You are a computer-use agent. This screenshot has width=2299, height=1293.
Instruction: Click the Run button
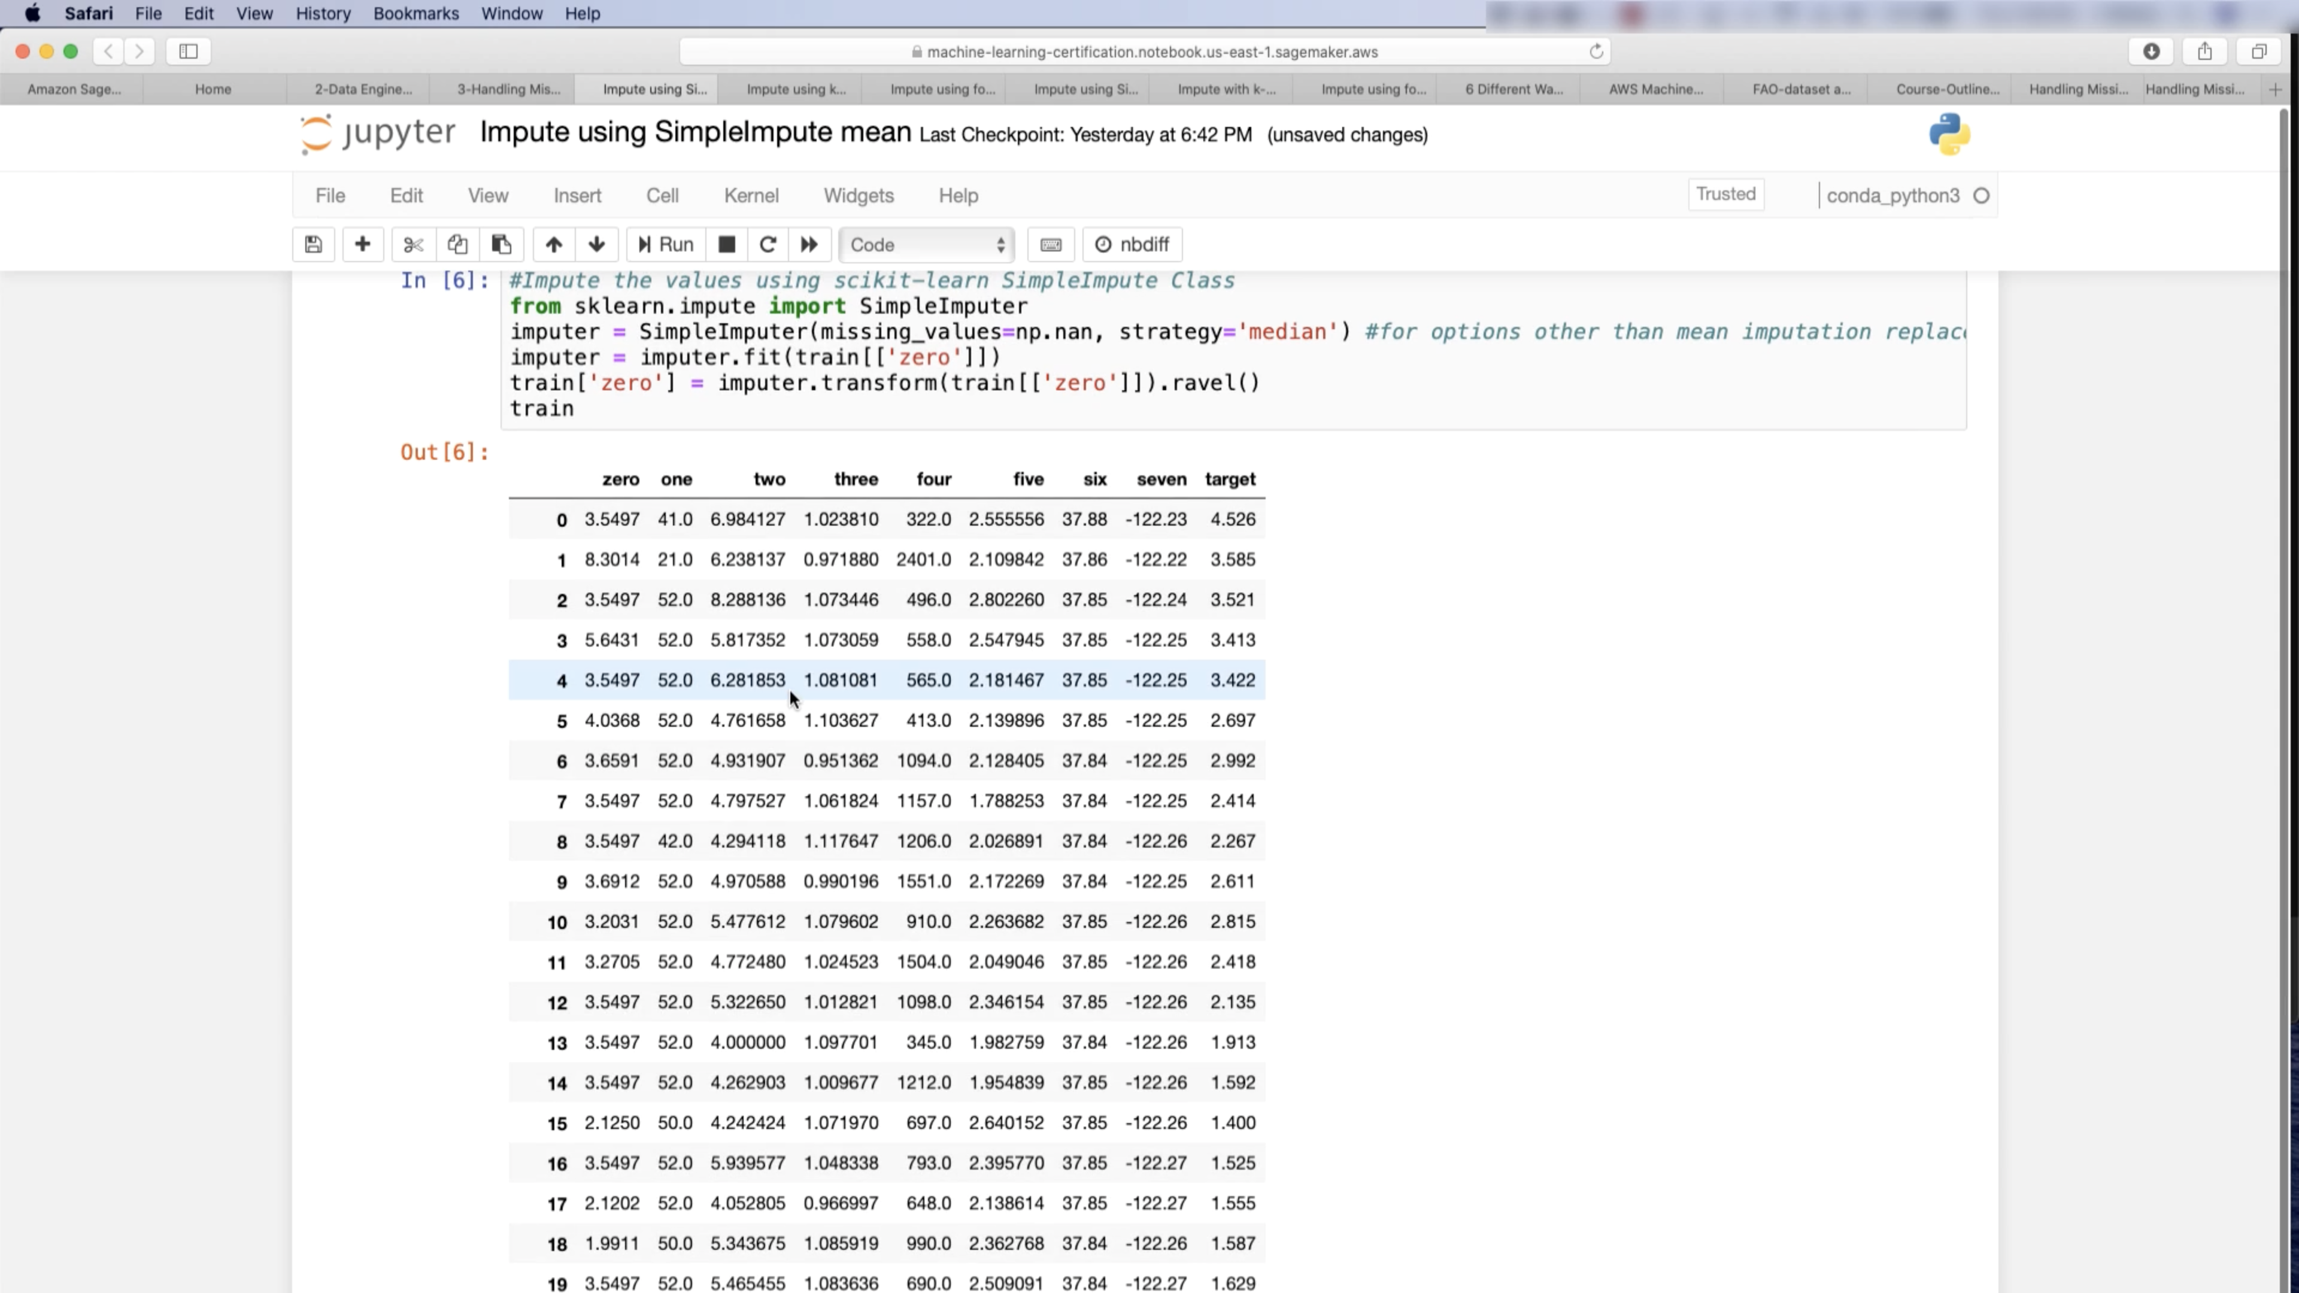[666, 244]
